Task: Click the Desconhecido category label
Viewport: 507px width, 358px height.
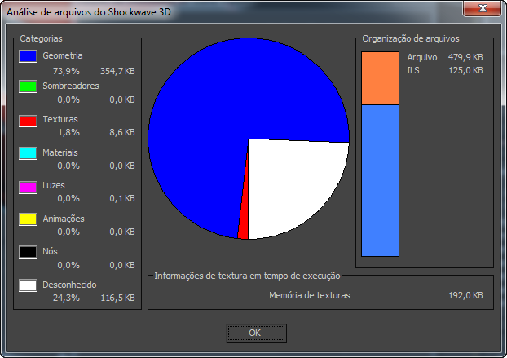Action: point(69,285)
